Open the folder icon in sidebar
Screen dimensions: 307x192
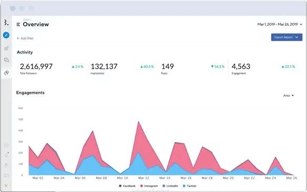pyautogui.click(x=6, y=176)
